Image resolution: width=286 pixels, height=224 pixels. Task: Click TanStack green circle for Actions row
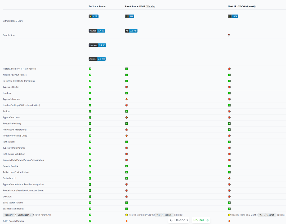90,111
